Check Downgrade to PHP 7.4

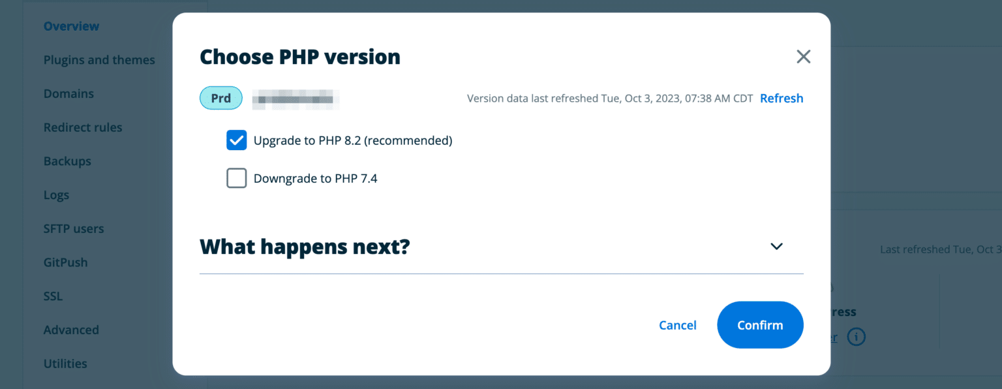(236, 178)
